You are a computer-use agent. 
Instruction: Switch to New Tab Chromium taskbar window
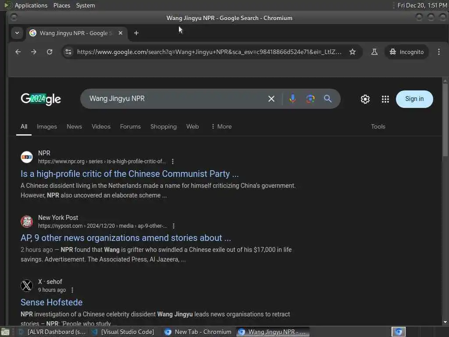[x=198, y=332]
